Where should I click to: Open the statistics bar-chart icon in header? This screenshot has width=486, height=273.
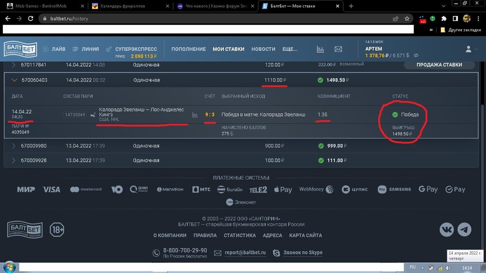320,49
